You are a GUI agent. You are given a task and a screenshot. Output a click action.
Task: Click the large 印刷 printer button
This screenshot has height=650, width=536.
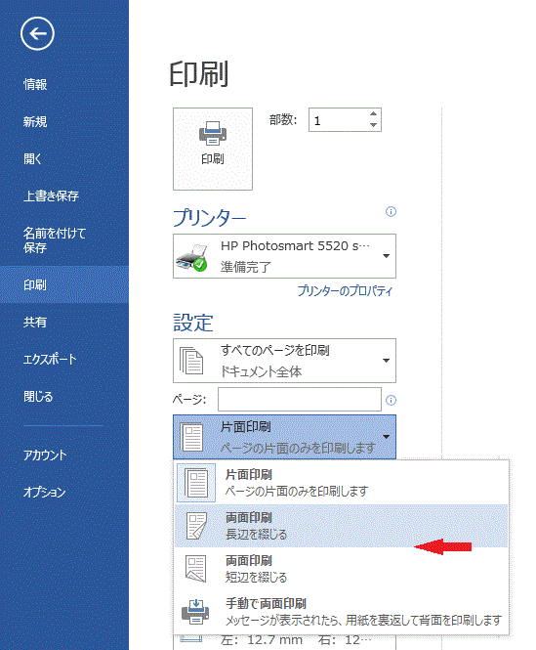coord(213,149)
